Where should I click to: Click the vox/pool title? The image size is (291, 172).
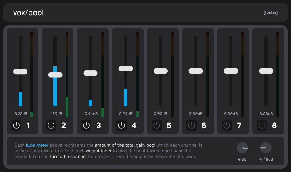pos(28,13)
